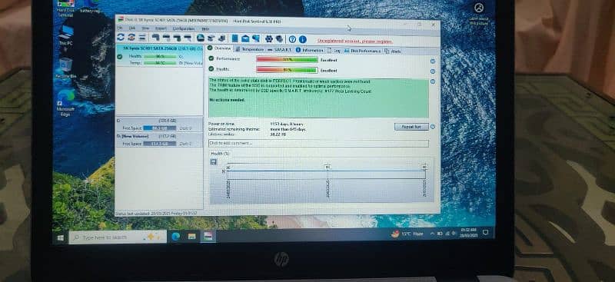Click the save icon above the health graph
The height and width of the screenshot is (282, 615).
point(214,161)
